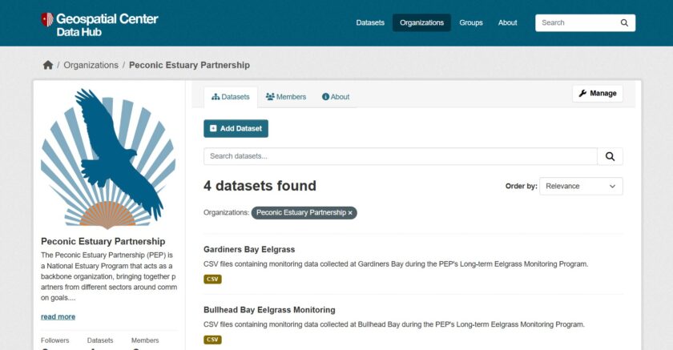Click into the Search datasets input field
The height and width of the screenshot is (350, 673).
(400, 156)
